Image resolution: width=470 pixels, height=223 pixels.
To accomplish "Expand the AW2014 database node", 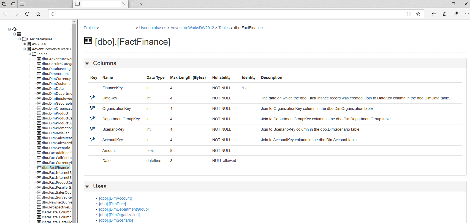I will 25,44.
